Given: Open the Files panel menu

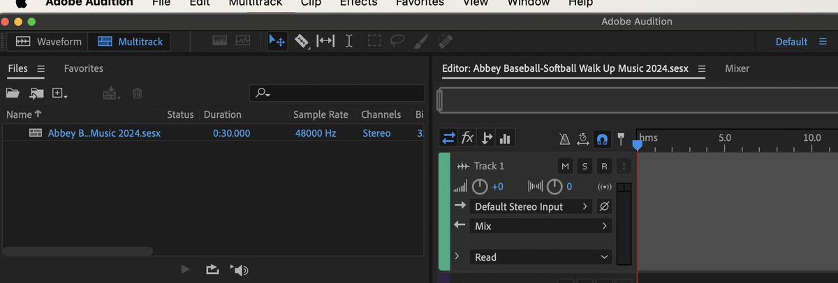Looking at the screenshot, I should point(41,68).
